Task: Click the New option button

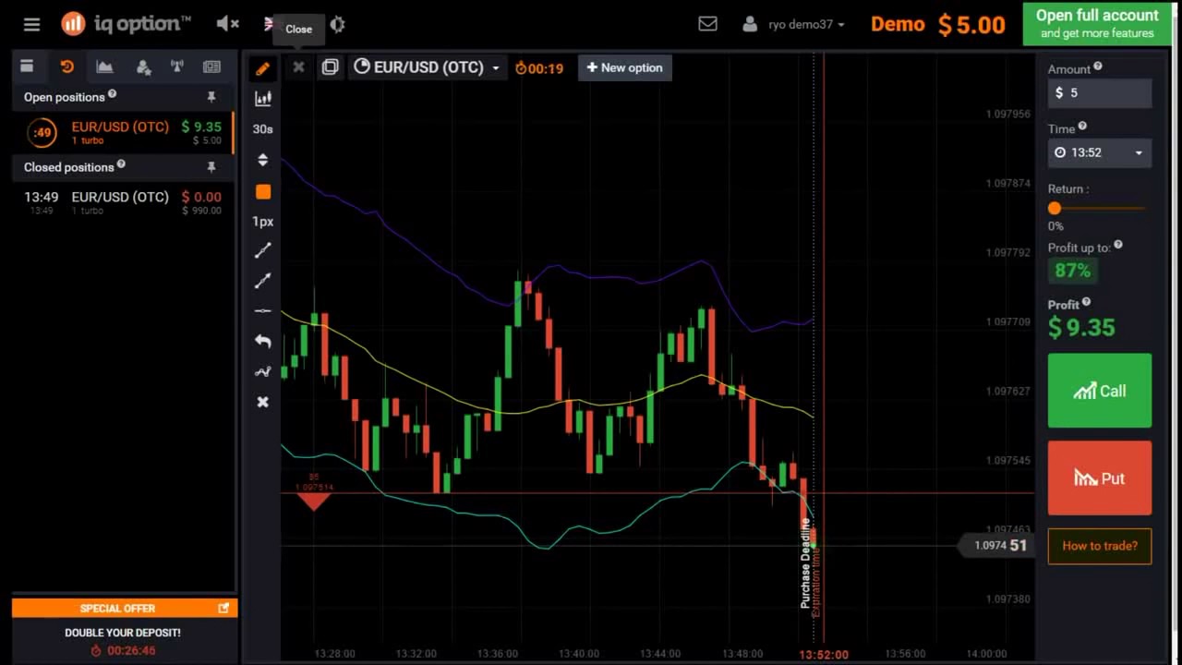Action: (x=625, y=67)
